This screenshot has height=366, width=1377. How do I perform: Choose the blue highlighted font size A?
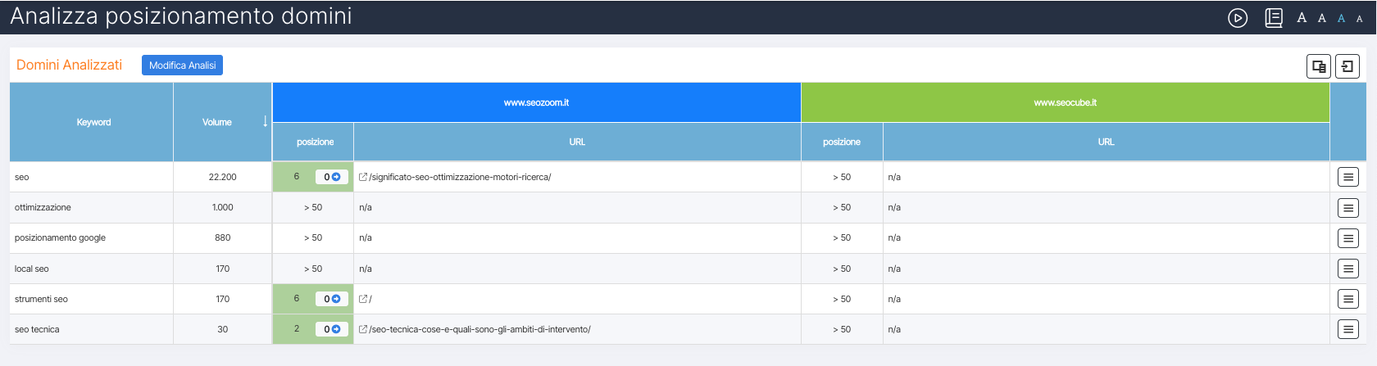1341,18
